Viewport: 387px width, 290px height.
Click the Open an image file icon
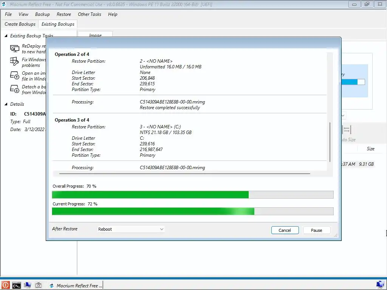(15, 76)
